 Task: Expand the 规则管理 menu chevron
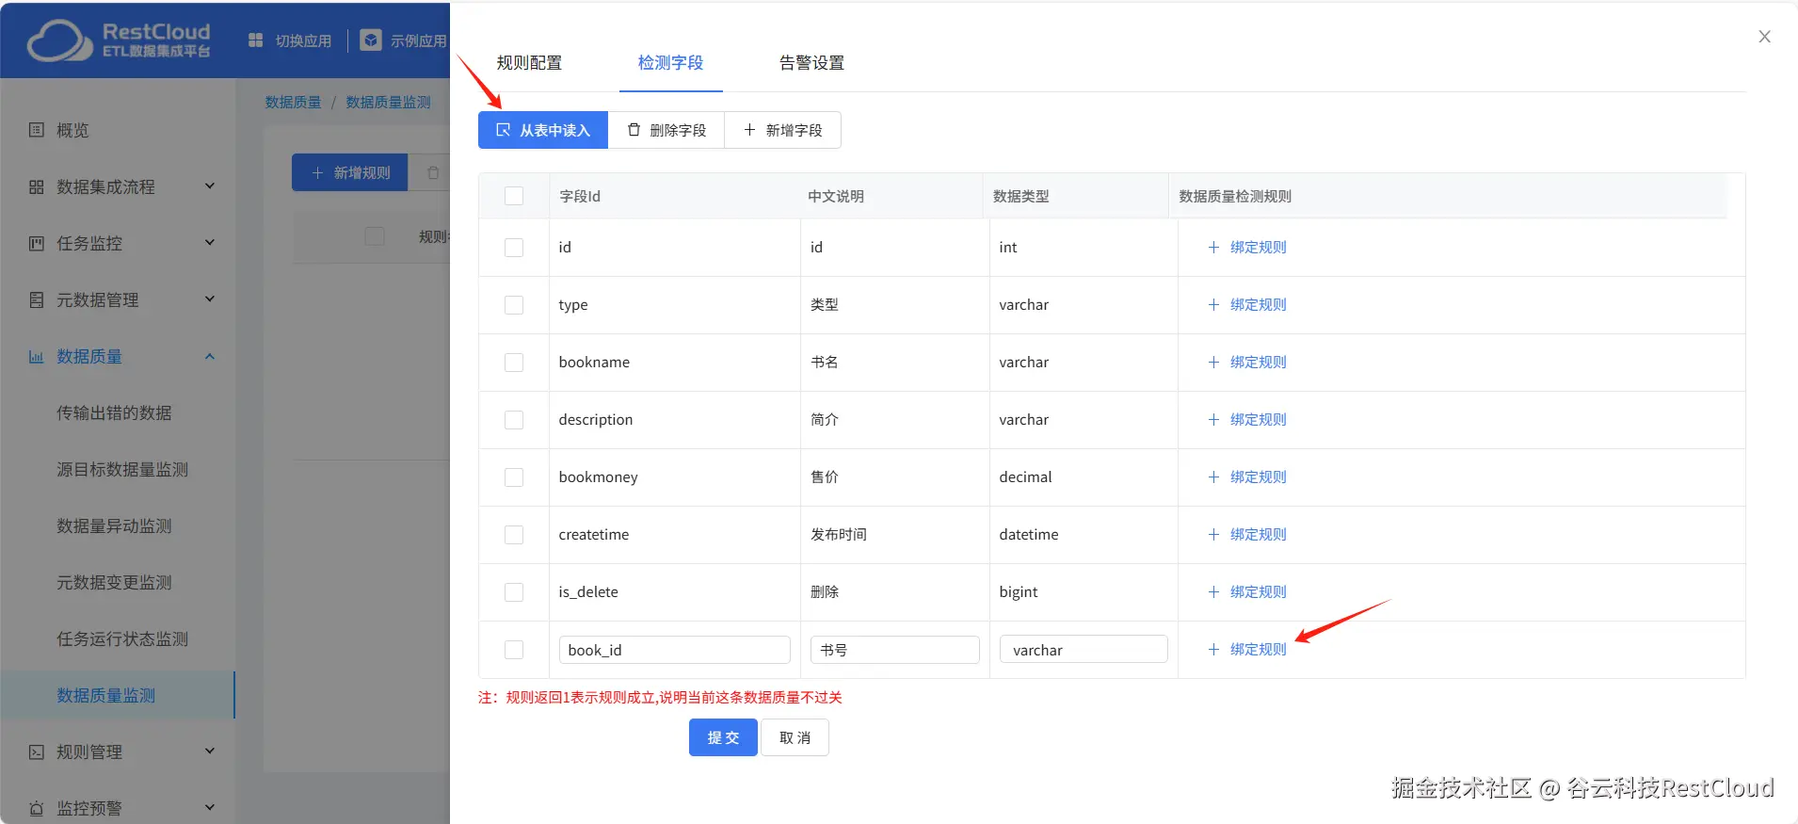coord(210,751)
